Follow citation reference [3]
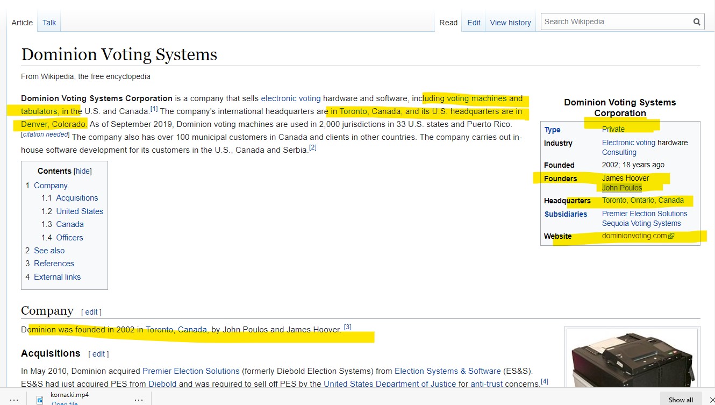715x405 pixels. 347,327
